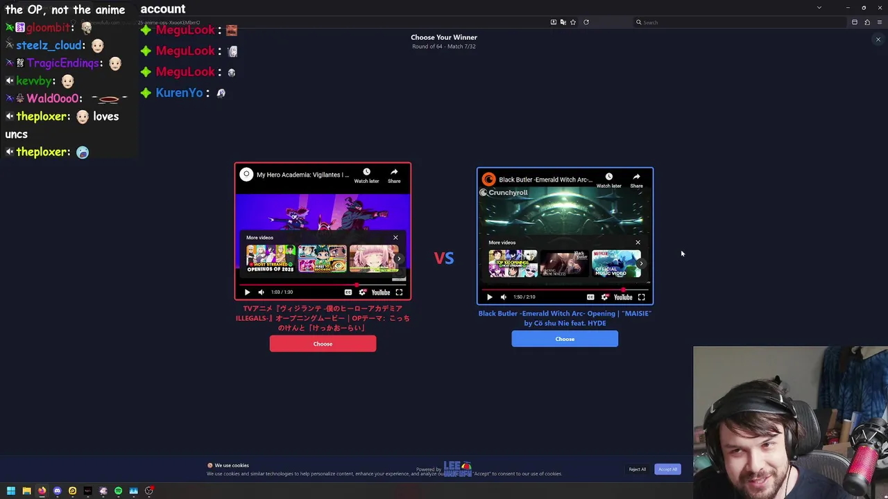The width and height of the screenshot is (888, 499).
Task: Click the Japanese Vigilantes title text
Action: pos(323,318)
